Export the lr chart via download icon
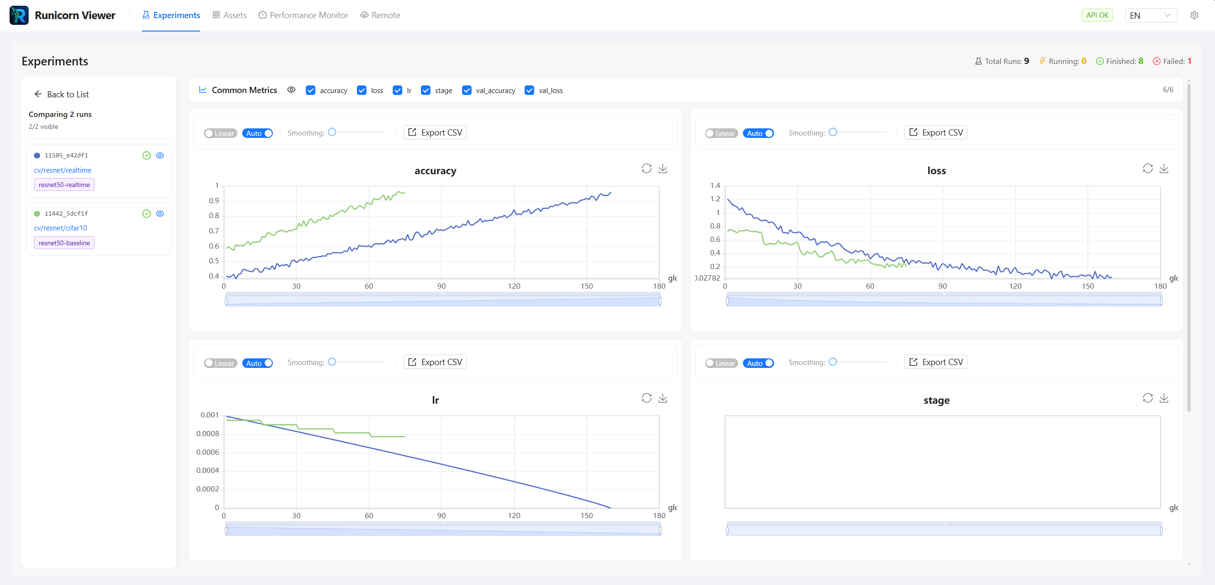 [663, 397]
